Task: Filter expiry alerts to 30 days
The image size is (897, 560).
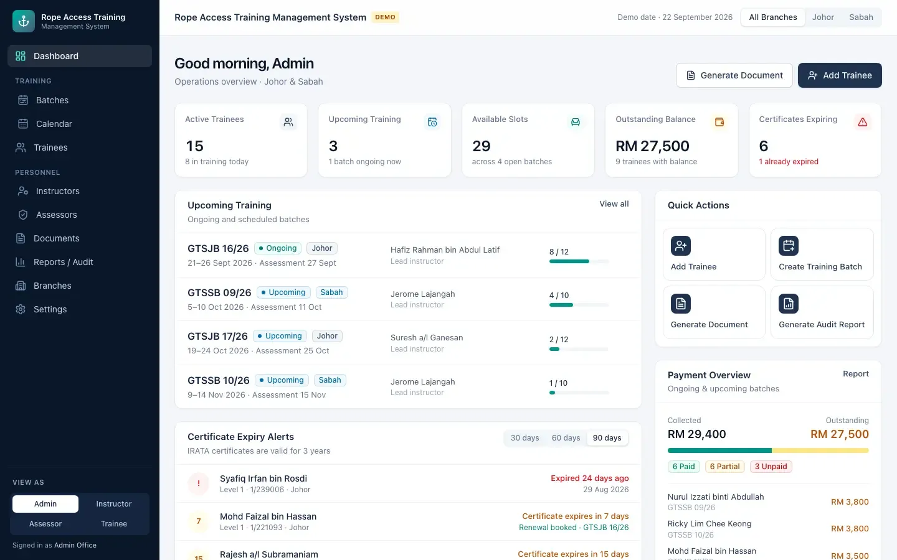Action: (x=525, y=438)
